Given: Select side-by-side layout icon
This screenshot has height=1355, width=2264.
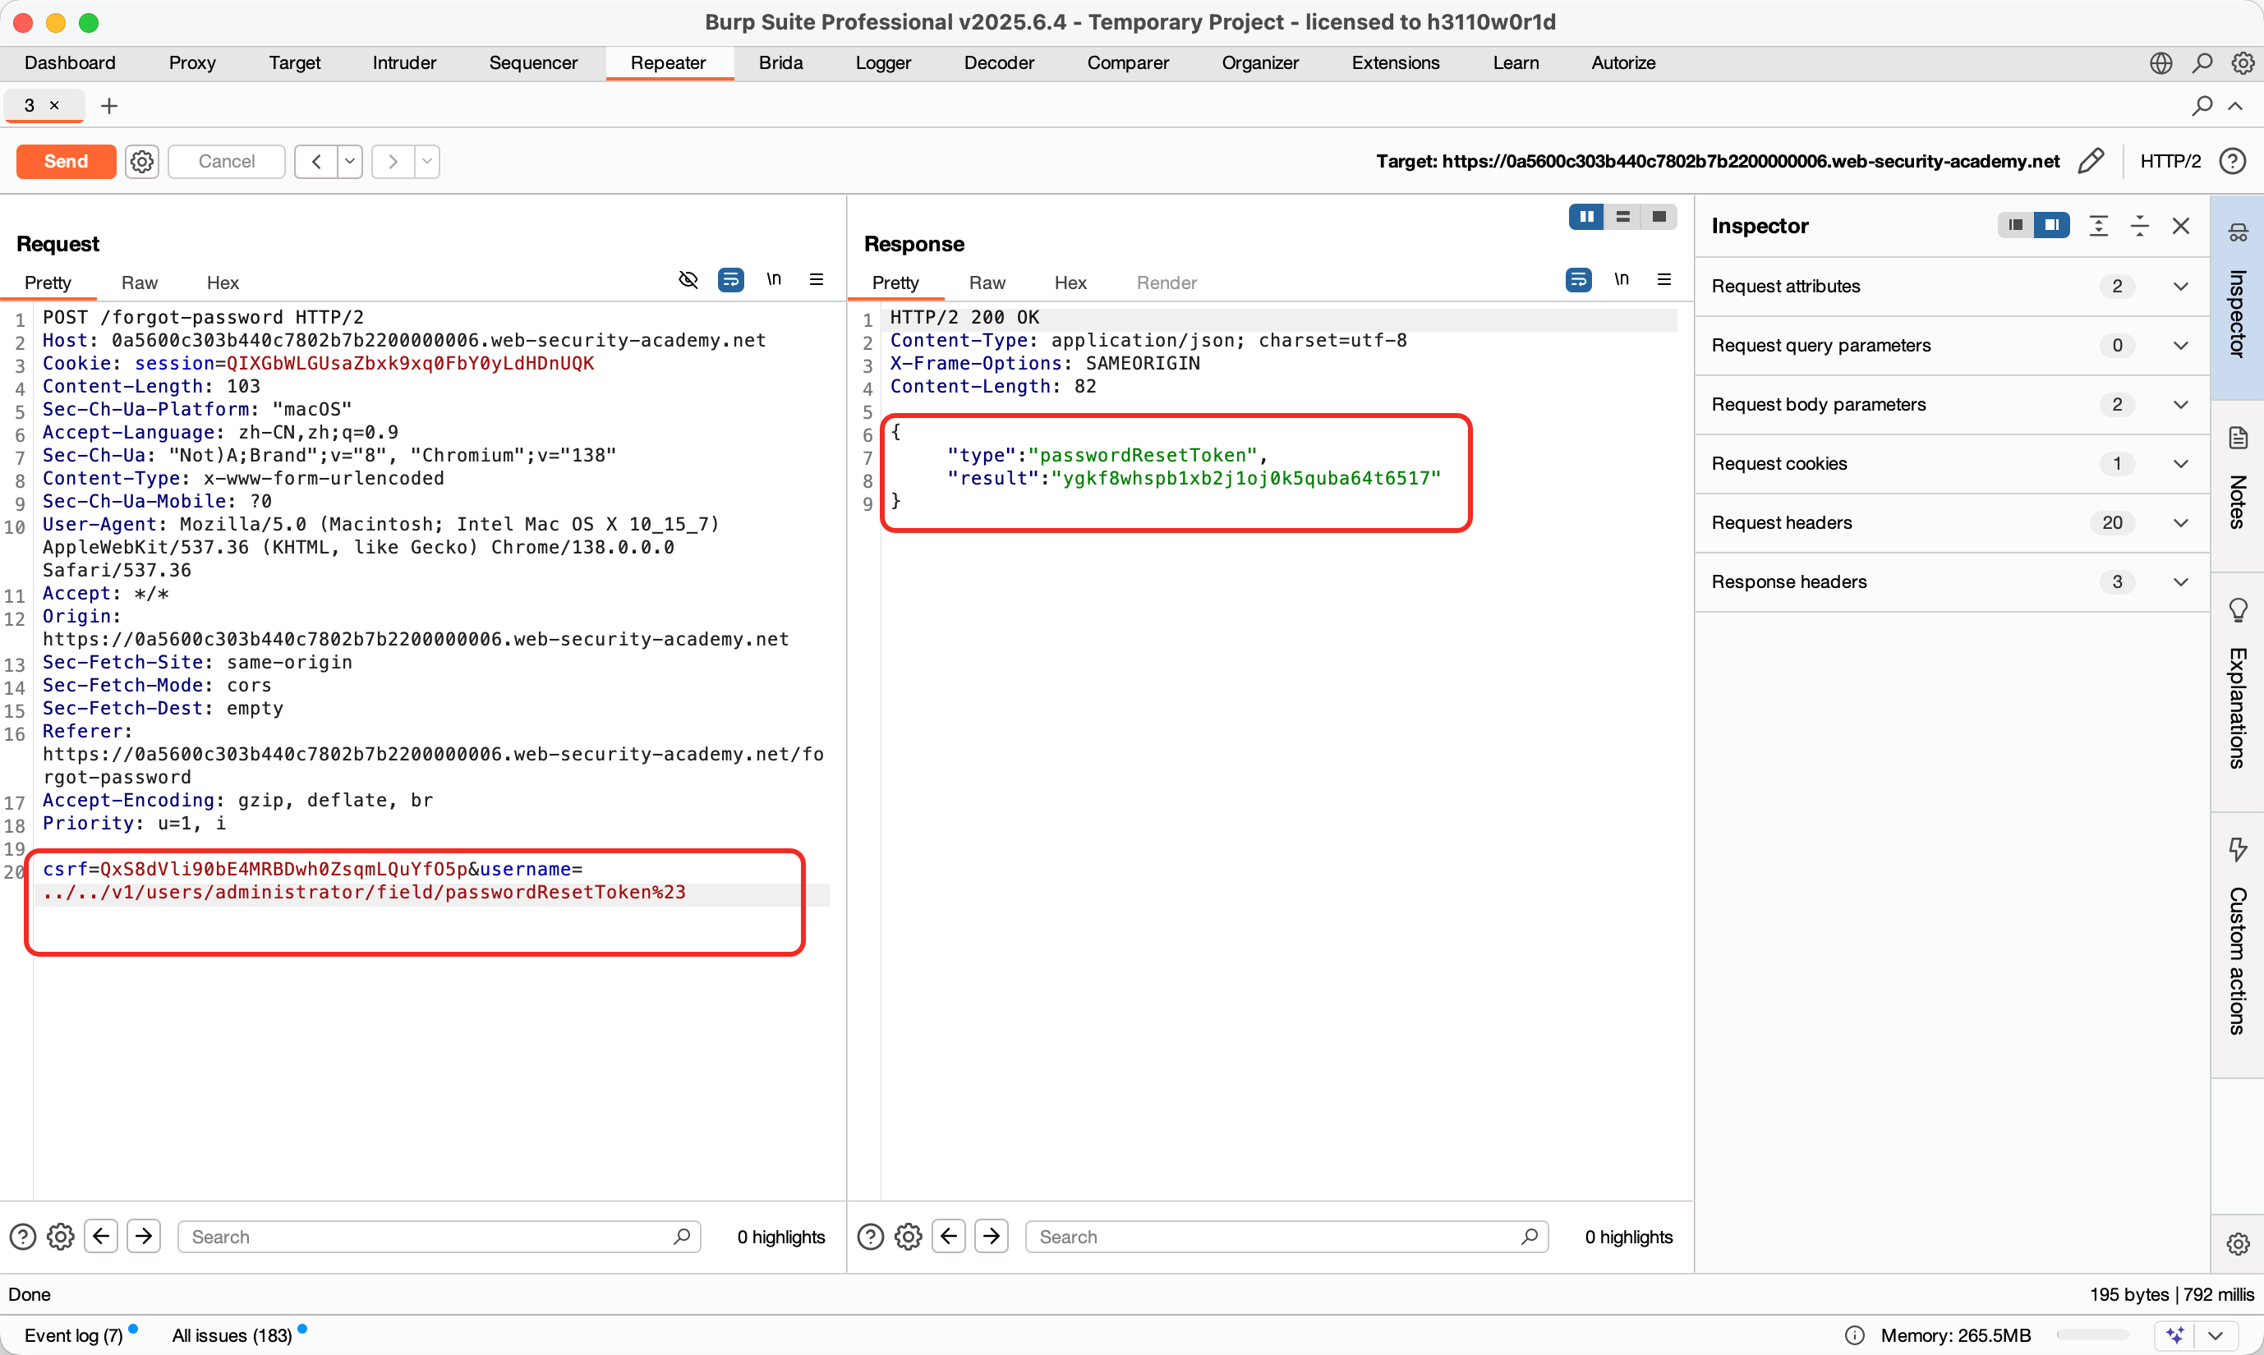Looking at the screenshot, I should click(x=1586, y=217).
